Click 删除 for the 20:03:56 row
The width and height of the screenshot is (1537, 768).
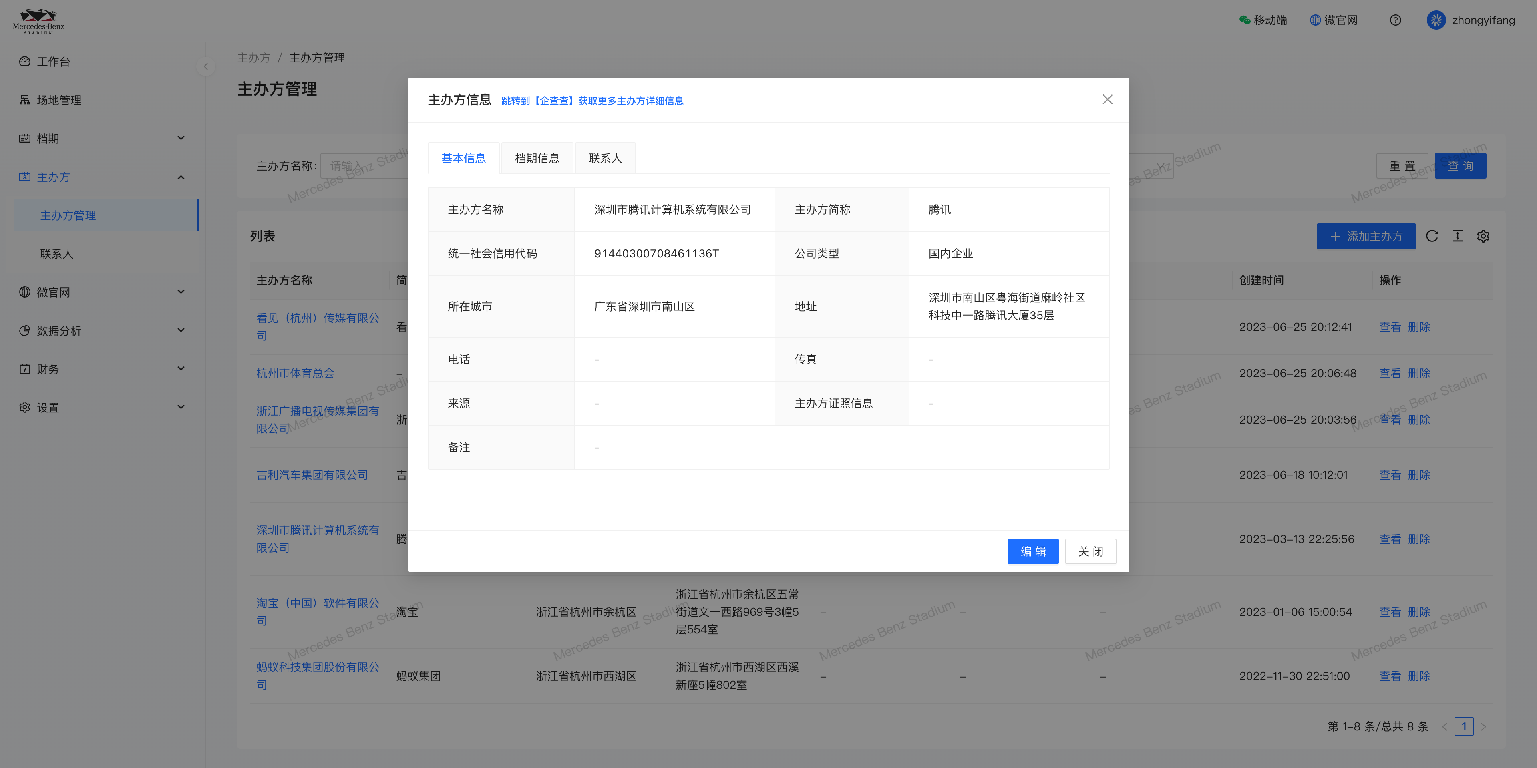pyautogui.click(x=1419, y=420)
